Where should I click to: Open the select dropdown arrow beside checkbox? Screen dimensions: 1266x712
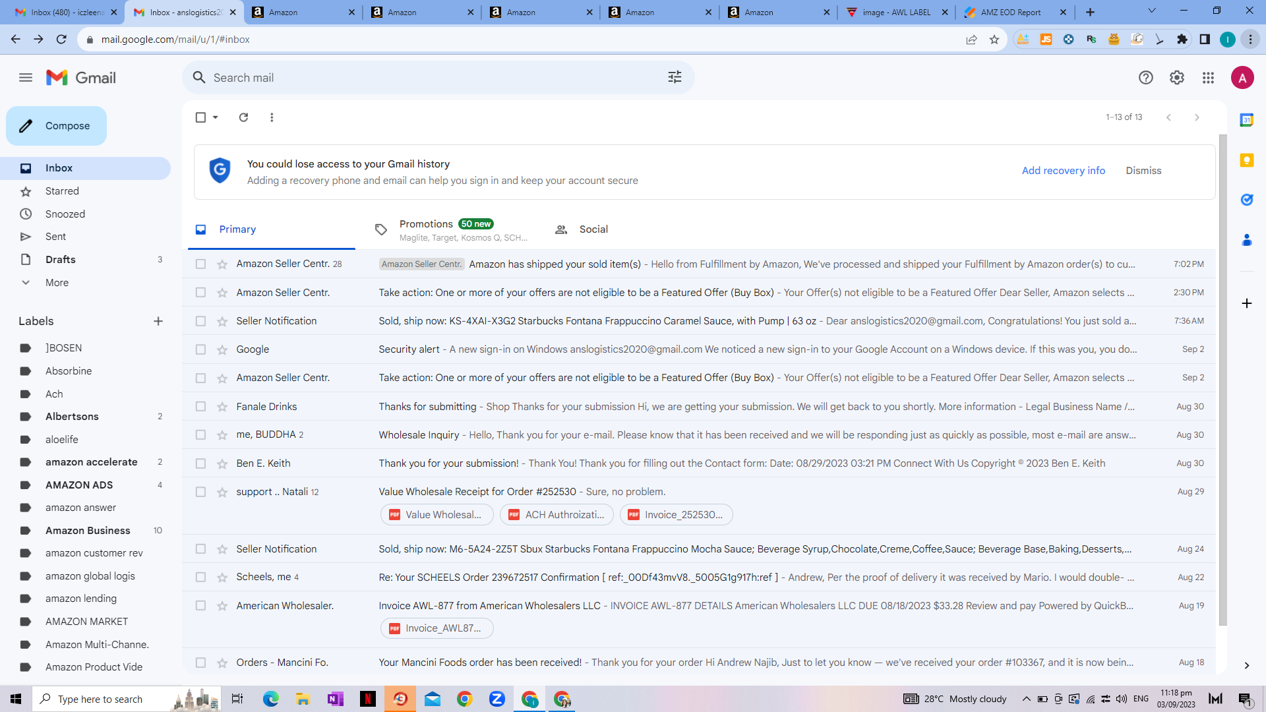tap(216, 117)
